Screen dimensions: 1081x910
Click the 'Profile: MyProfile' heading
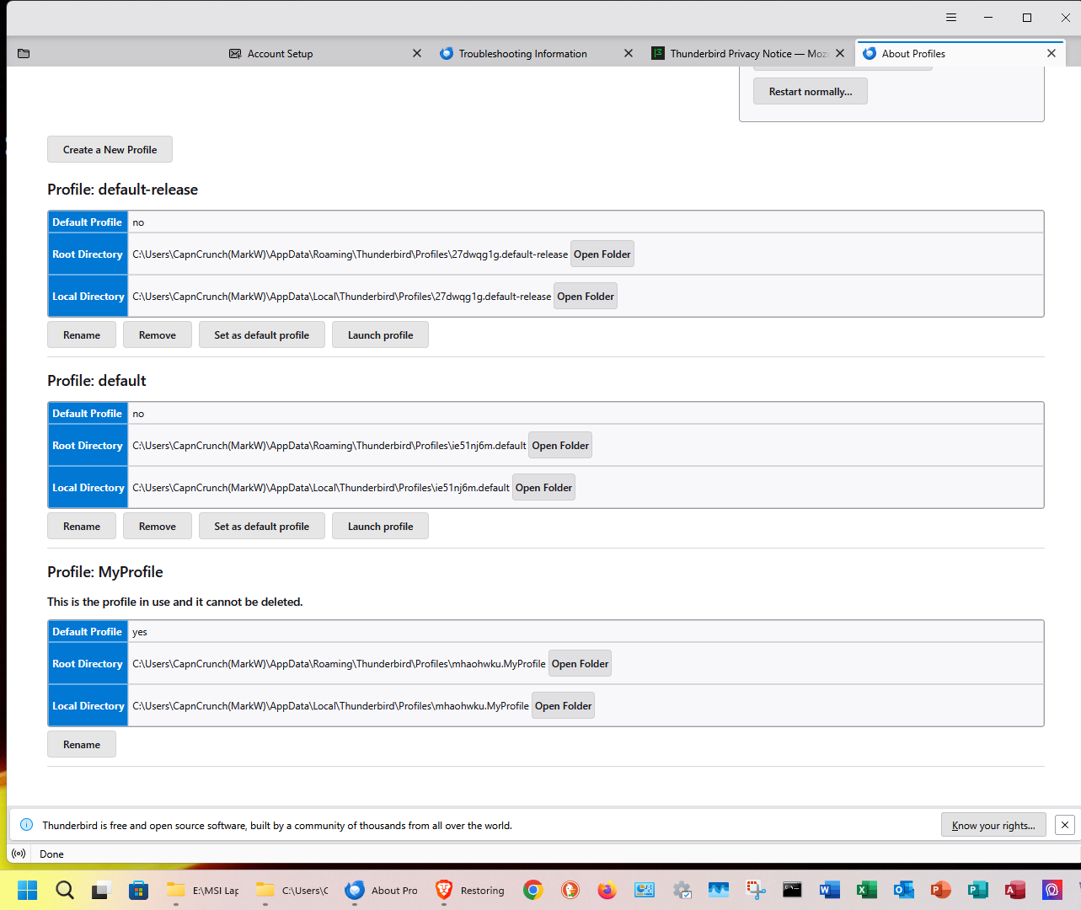(105, 572)
